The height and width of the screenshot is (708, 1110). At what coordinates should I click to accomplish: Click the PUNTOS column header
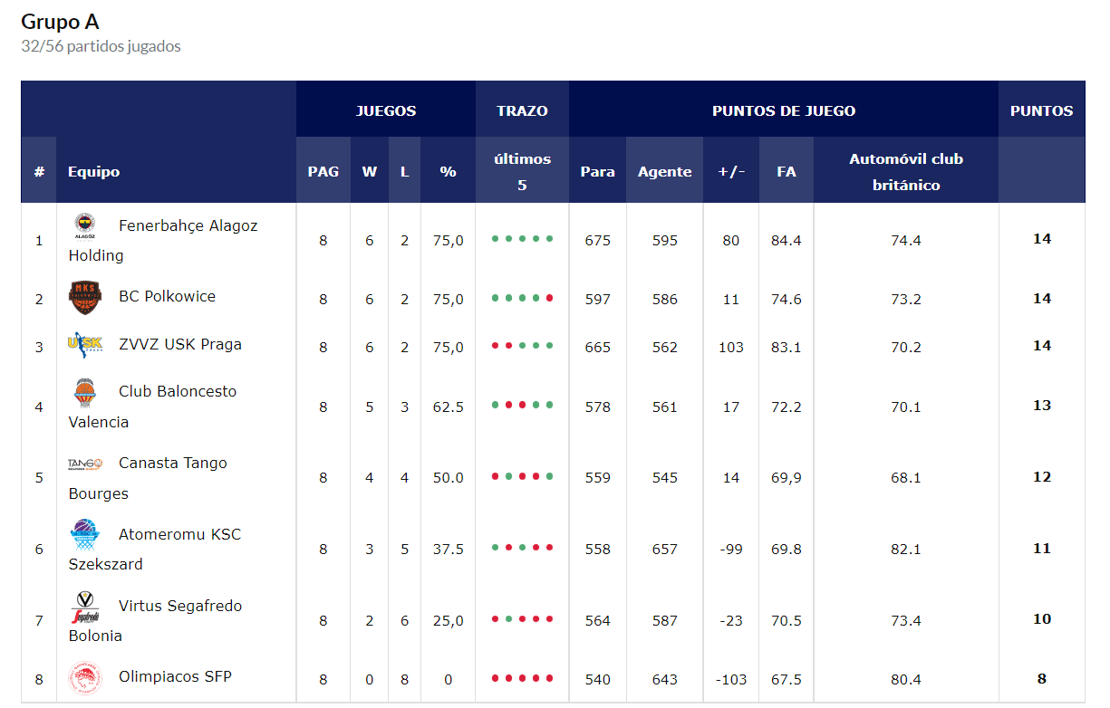coord(1041,110)
